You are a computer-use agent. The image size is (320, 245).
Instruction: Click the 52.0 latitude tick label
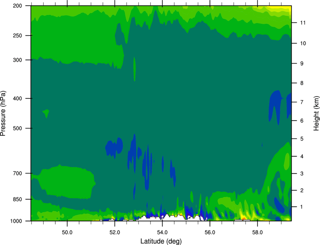[115, 233]
